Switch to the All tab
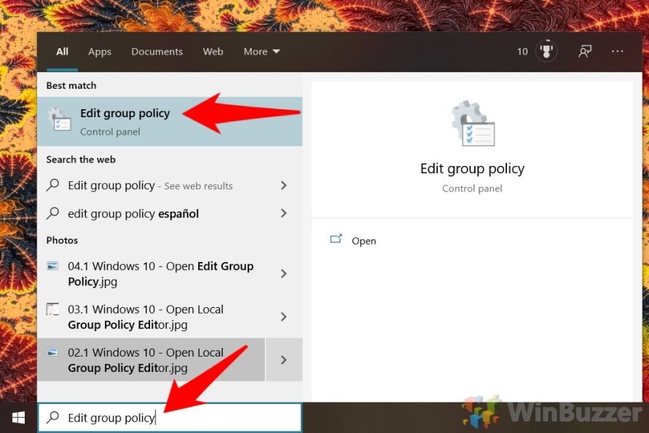 (x=62, y=52)
